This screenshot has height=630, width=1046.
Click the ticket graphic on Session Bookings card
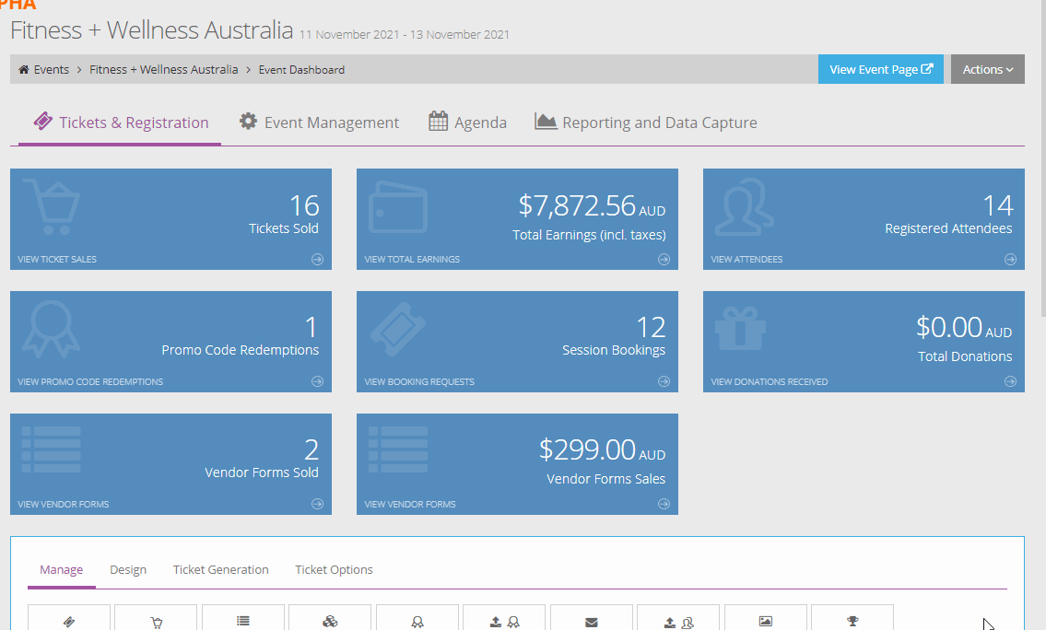pos(398,330)
